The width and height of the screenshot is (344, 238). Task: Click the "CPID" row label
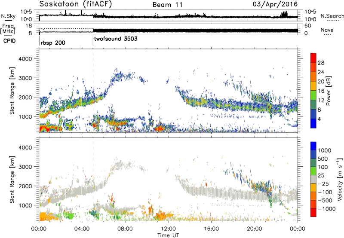click(x=9, y=41)
